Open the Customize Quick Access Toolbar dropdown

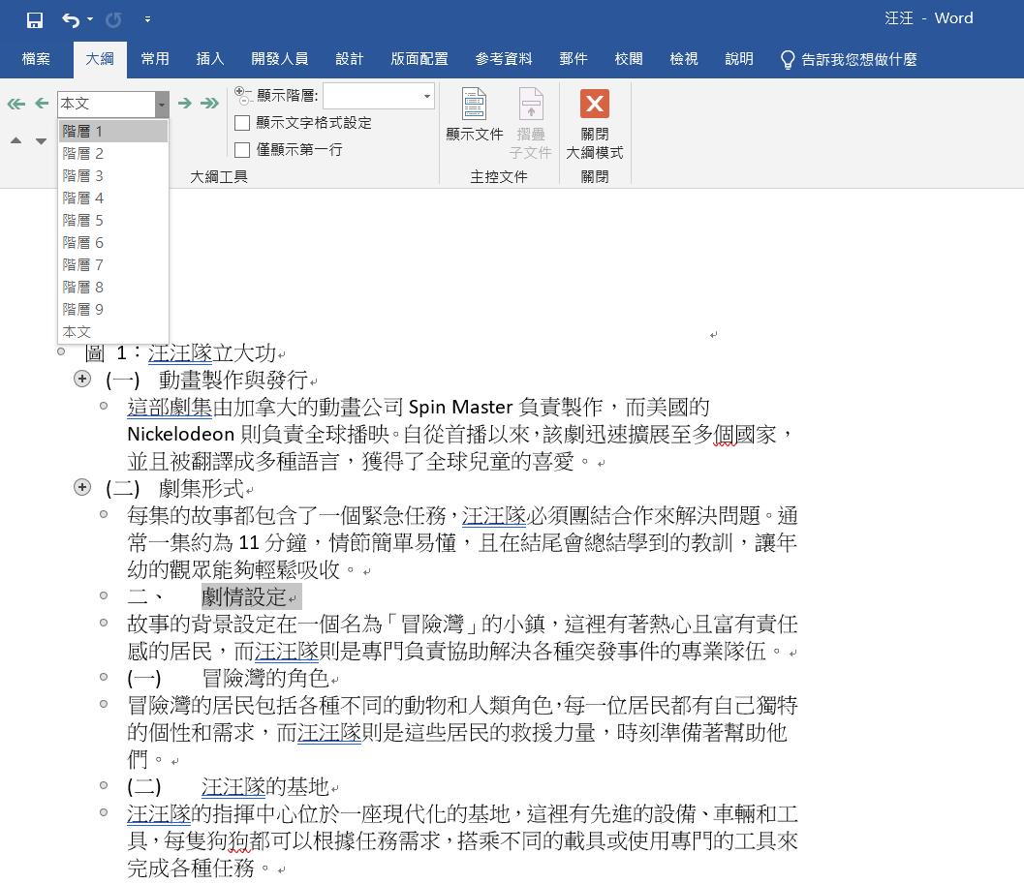click(x=147, y=19)
